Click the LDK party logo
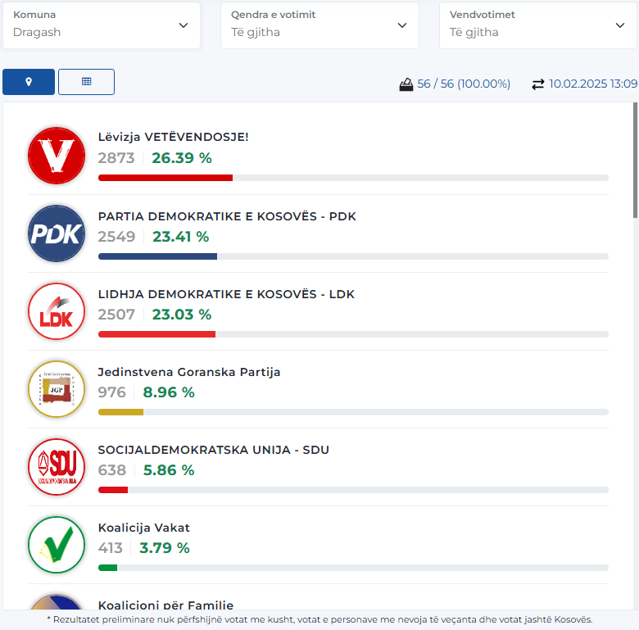Image resolution: width=639 pixels, height=630 pixels. [x=57, y=311]
